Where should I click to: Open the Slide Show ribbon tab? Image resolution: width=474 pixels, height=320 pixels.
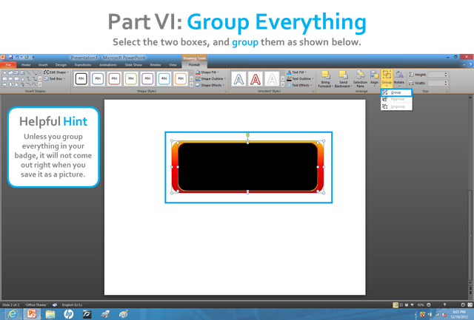pyautogui.click(x=133, y=65)
